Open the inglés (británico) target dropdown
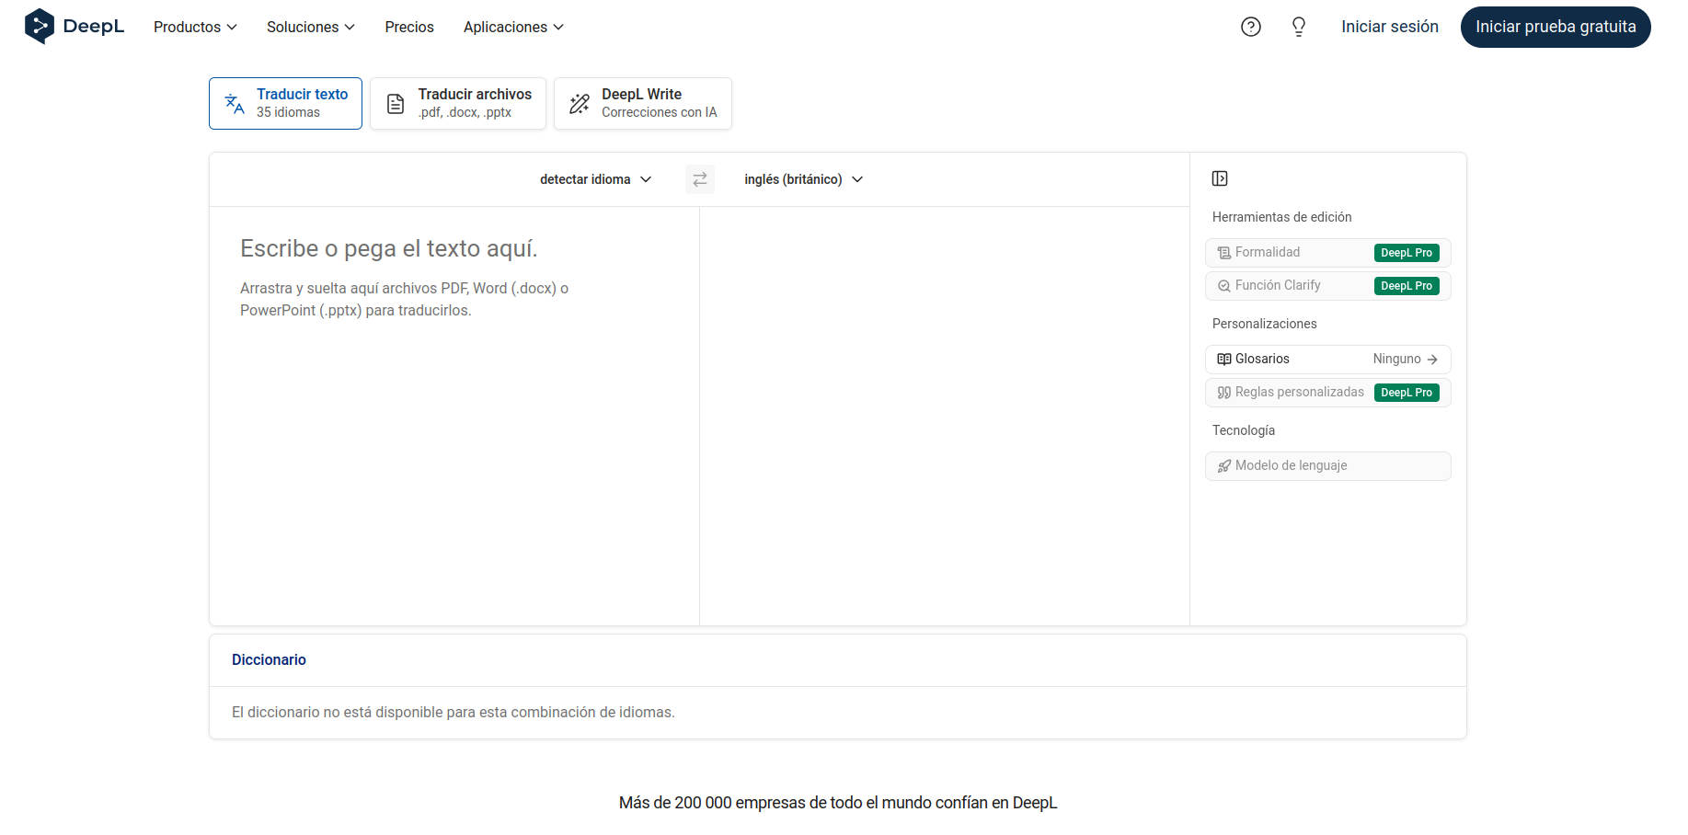 (803, 179)
